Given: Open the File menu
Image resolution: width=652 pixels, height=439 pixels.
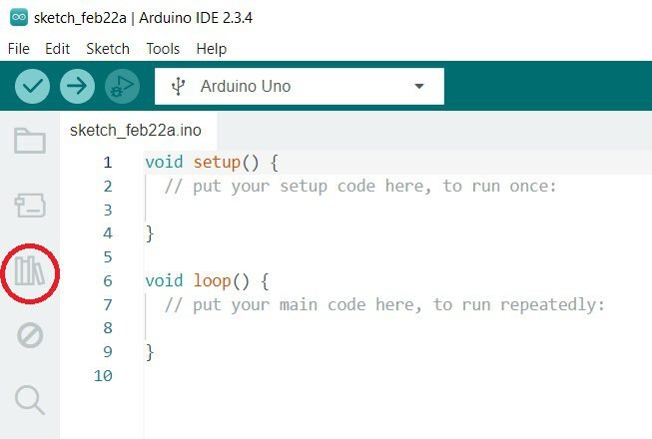Looking at the screenshot, I should pyautogui.click(x=19, y=48).
